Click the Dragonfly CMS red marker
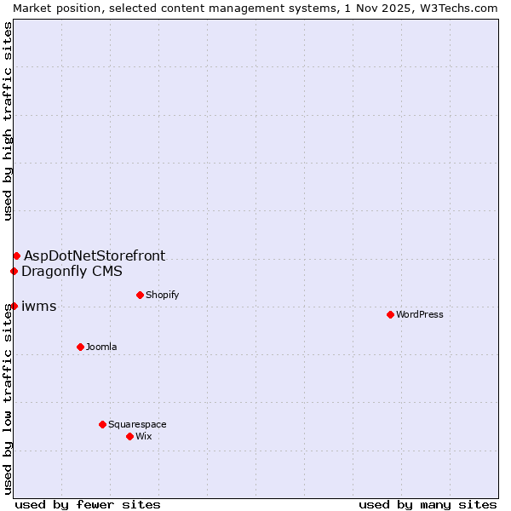The image size is (511, 511). (x=14, y=271)
